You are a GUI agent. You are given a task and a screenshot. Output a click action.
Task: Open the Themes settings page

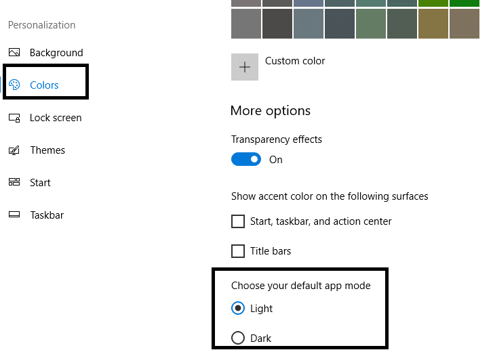tap(47, 150)
